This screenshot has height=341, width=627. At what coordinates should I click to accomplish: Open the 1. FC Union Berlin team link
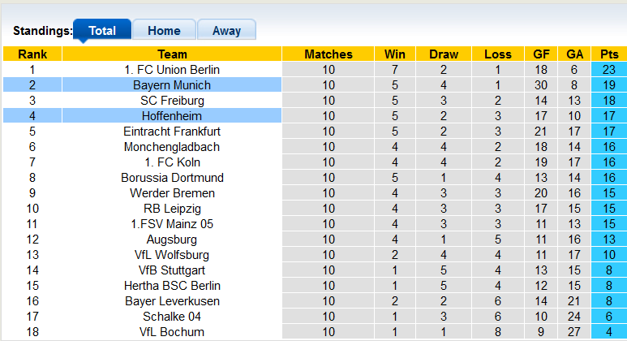(172, 70)
